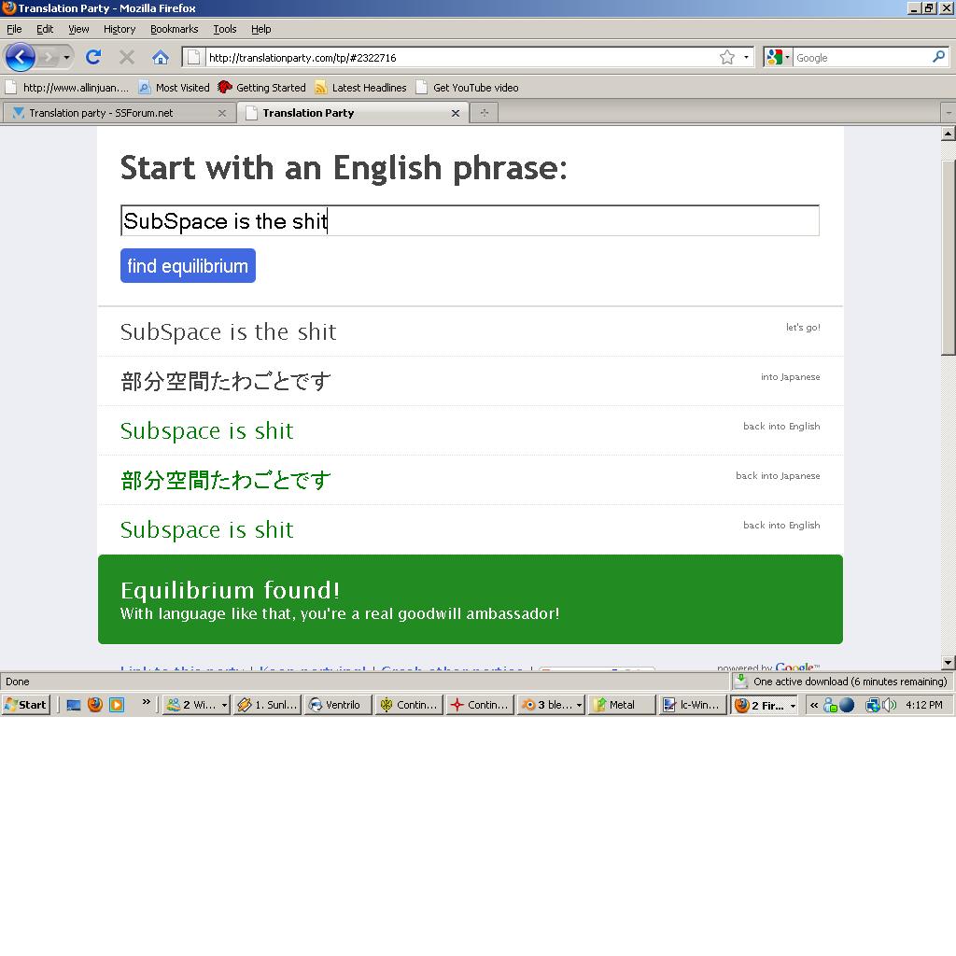Launch the media player quick launch icon
The width and height of the screenshot is (956, 956).
[x=117, y=705]
